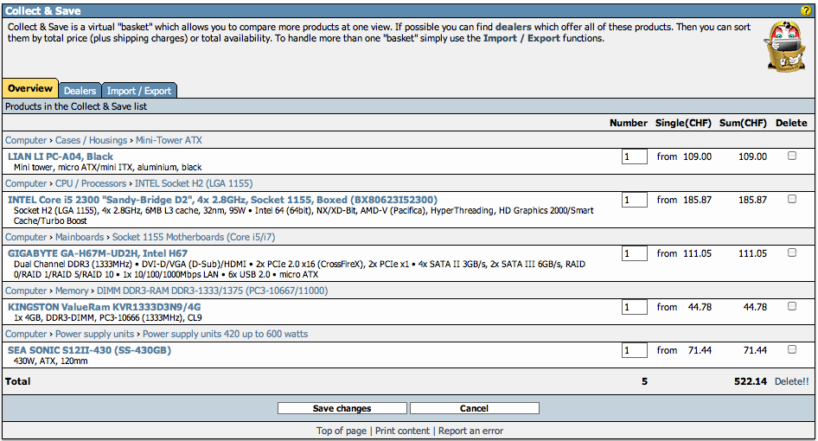Open the Mini-Tower ATX category link

pos(169,140)
